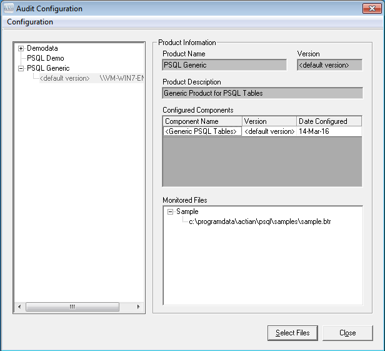
Task: Expand the Demodata tree node
Action: 21,48
